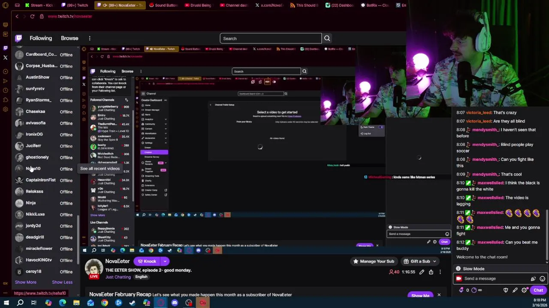Click the See all recent videos tooltip
Screen dimensions: 549x308
(x=100, y=169)
